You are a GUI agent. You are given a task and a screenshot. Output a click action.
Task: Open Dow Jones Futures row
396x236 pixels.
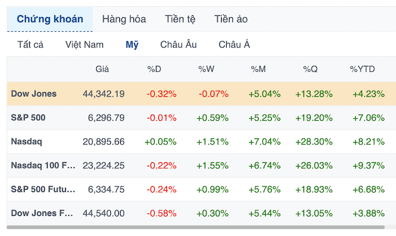point(201,213)
